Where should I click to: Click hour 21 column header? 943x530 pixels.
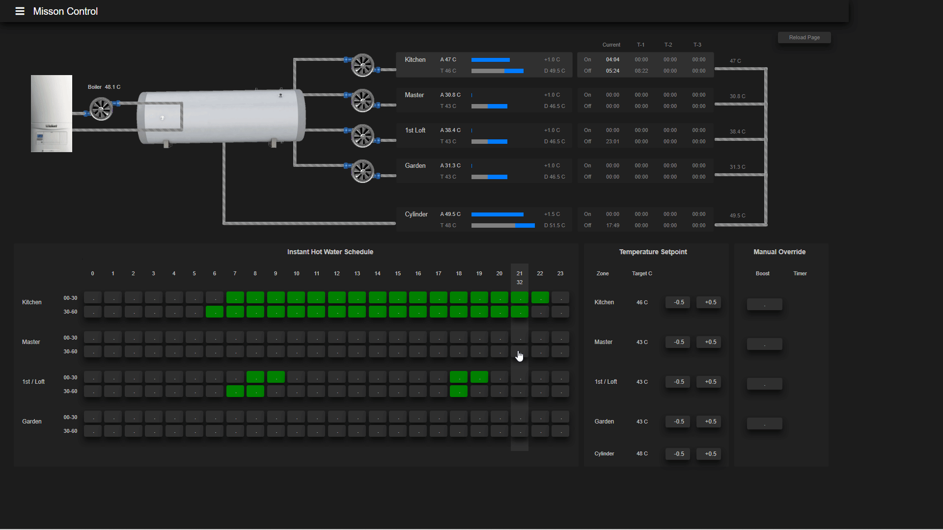tap(520, 273)
